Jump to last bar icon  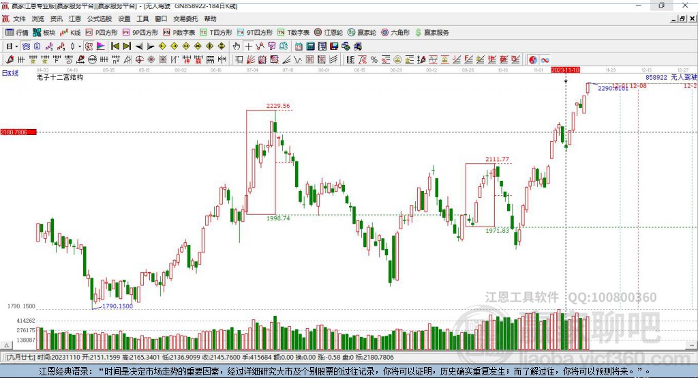(127, 46)
